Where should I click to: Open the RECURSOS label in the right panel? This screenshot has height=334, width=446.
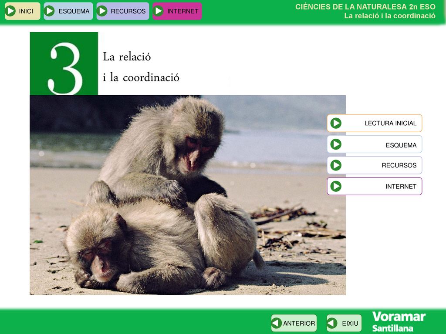click(x=399, y=165)
